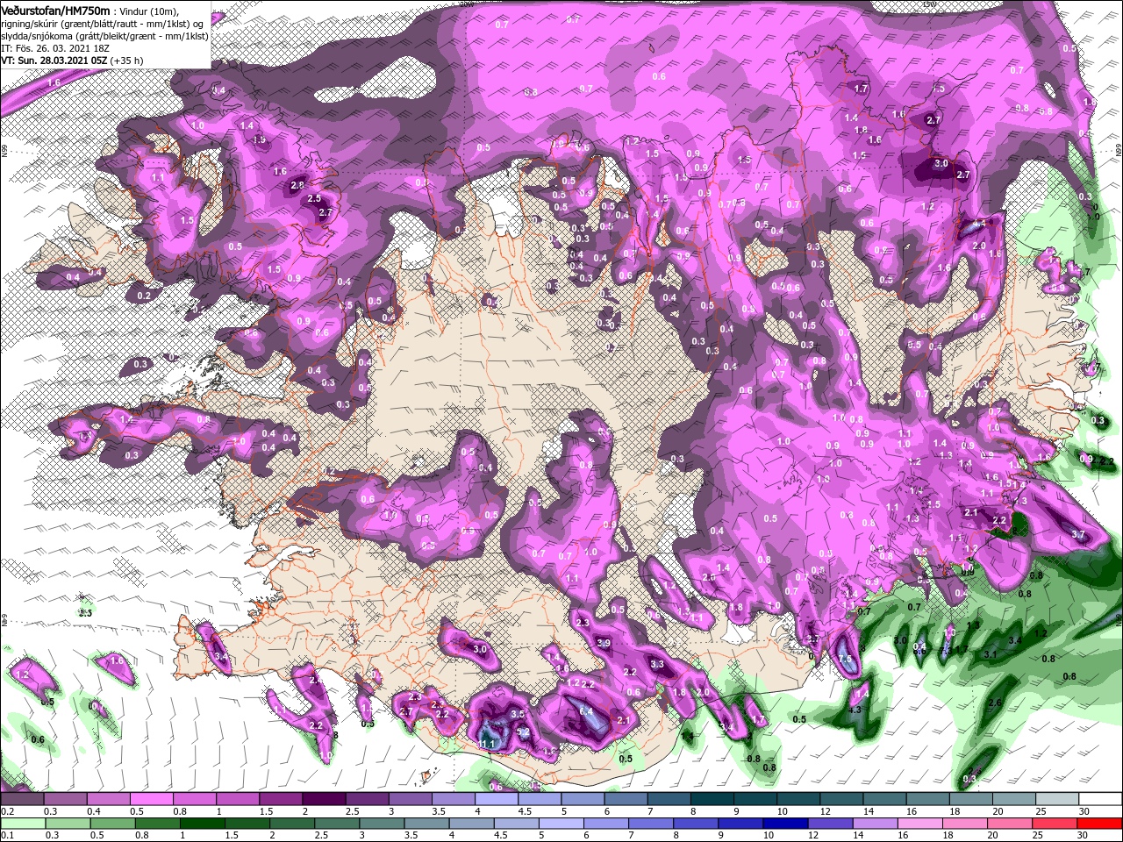Click the 'slydda/snjókoma' header text
Image resolution: width=1123 pixels, height=842 pixels.
(x=36, y=36)
